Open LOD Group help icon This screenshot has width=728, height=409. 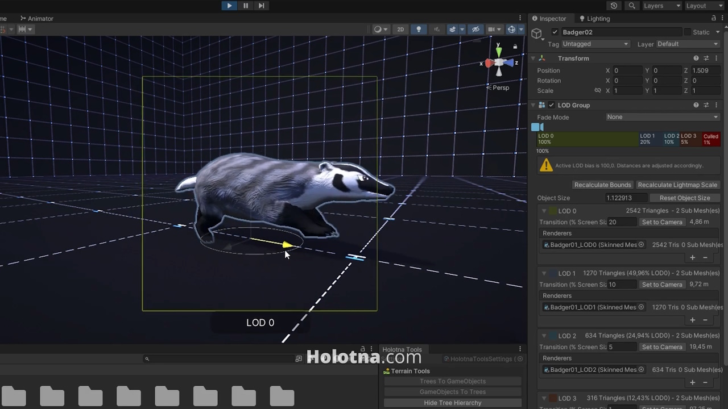[696, 105]
